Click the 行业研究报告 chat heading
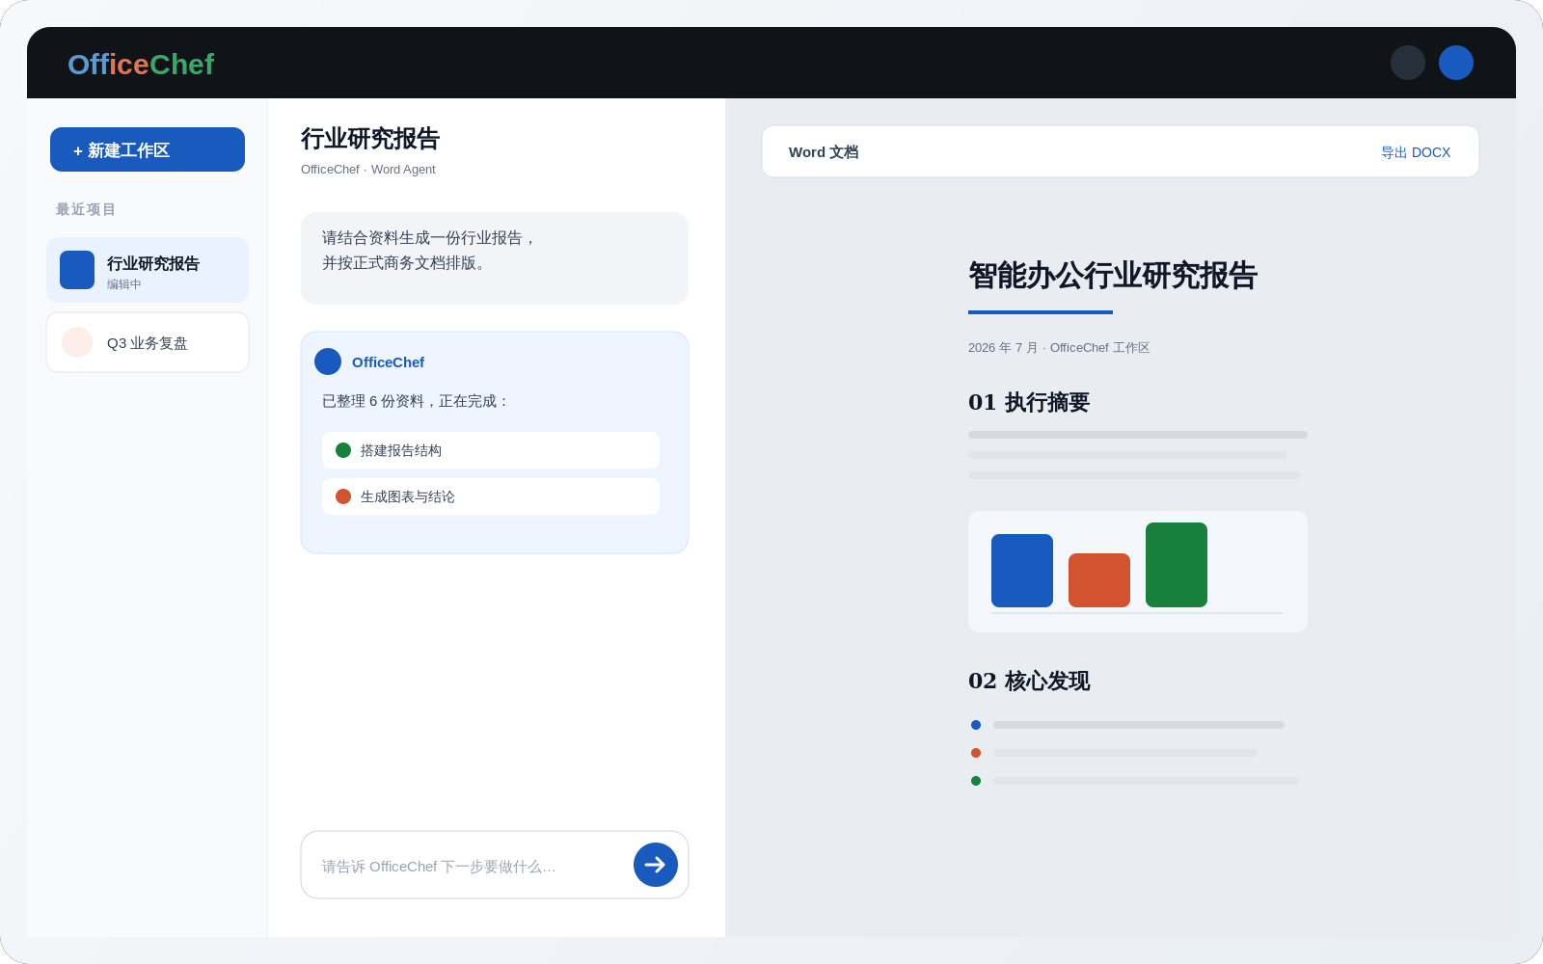This screenshot has width=1543, height=964. pyautogui.click(x=370, y=139)
